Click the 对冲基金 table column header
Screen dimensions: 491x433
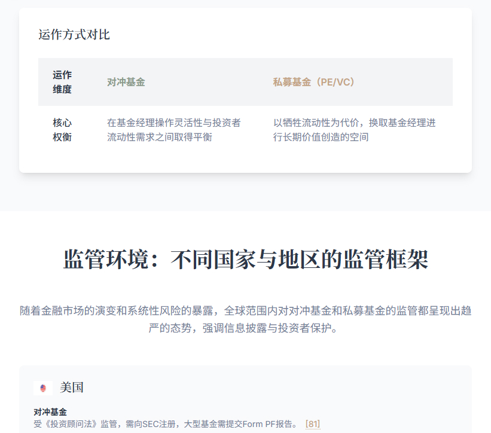click(126, 82)
